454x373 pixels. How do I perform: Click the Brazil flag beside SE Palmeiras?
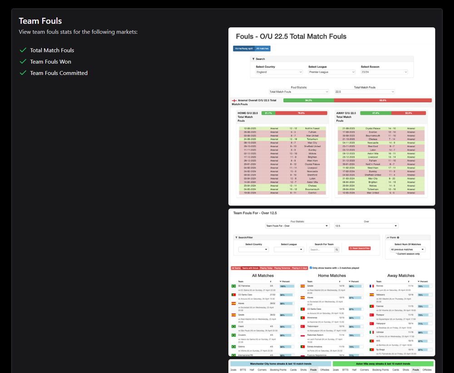pyautogui.click(x=234, y=286)
